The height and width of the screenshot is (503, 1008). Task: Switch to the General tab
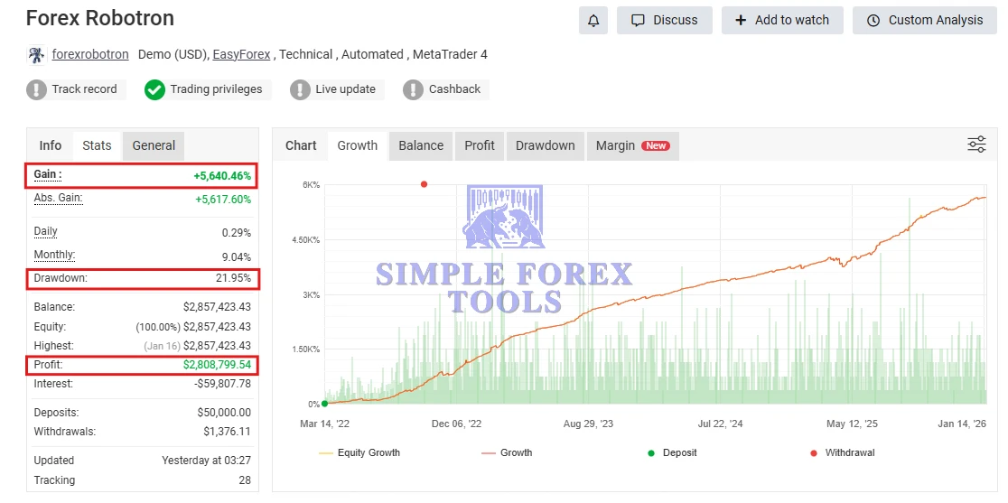pos(154,145)
